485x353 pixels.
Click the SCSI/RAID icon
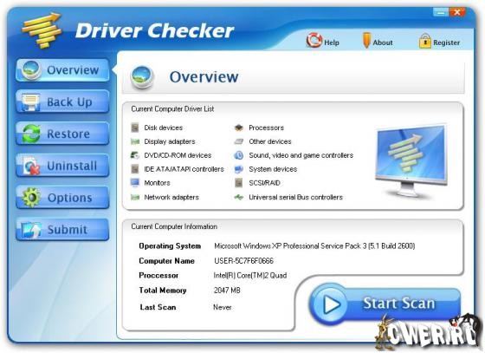tap(239, 183)
